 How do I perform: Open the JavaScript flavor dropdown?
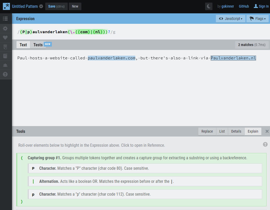tap(230, 19)
